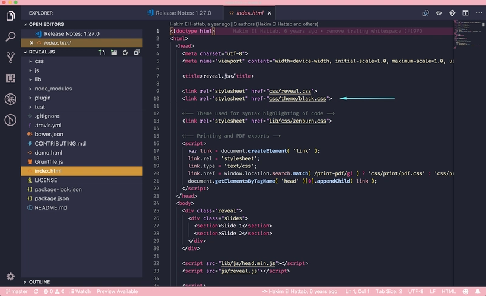Open Release Notes: 1.27.0 in Open Editors
Viewport: 486px width, 296px height.
(81, 34)
